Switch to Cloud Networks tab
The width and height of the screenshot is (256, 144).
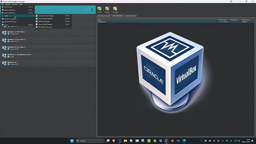(x=130, y=16)
